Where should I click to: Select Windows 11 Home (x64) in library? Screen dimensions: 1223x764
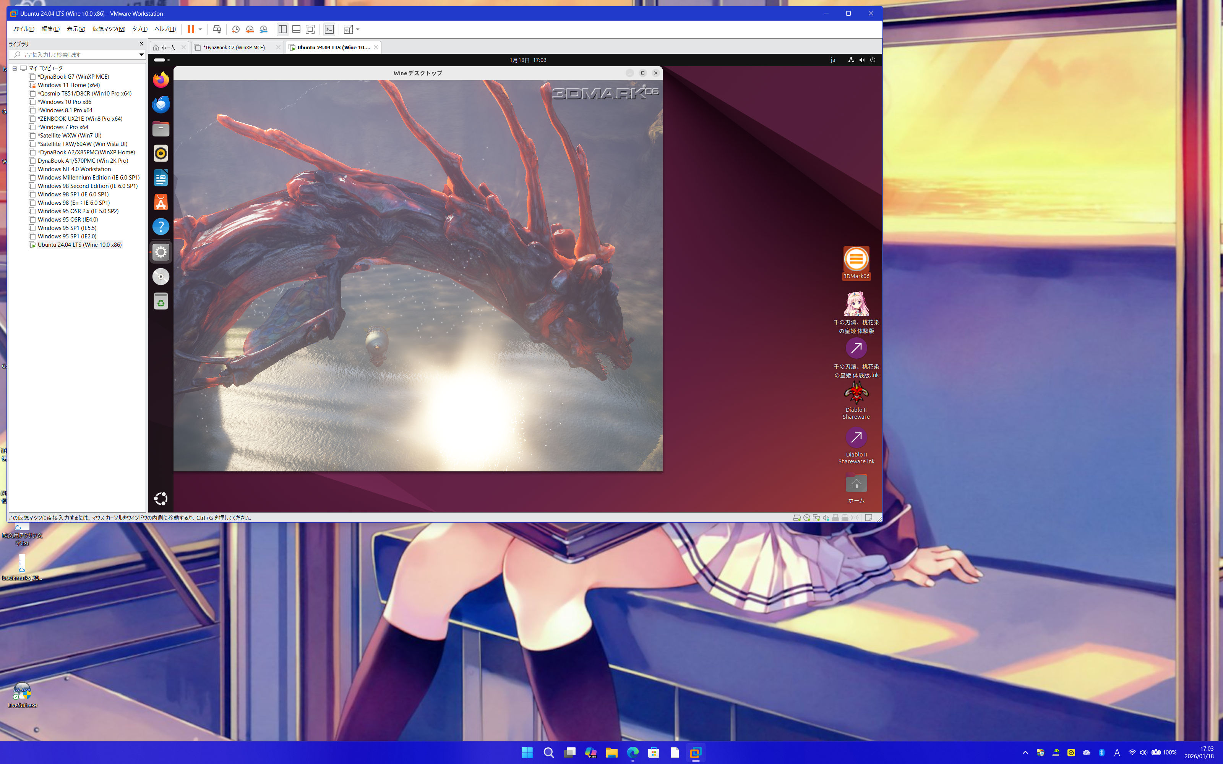tap(68, 85)
